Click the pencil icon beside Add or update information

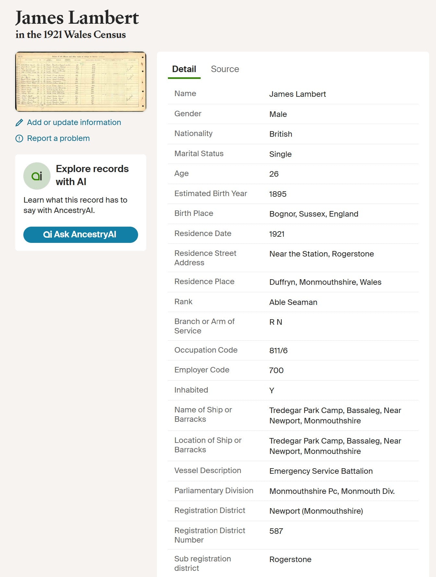pos(19,122)
